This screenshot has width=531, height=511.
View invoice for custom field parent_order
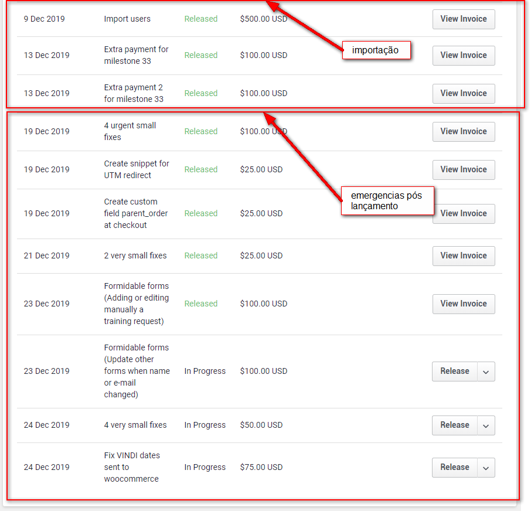[464, 214]
